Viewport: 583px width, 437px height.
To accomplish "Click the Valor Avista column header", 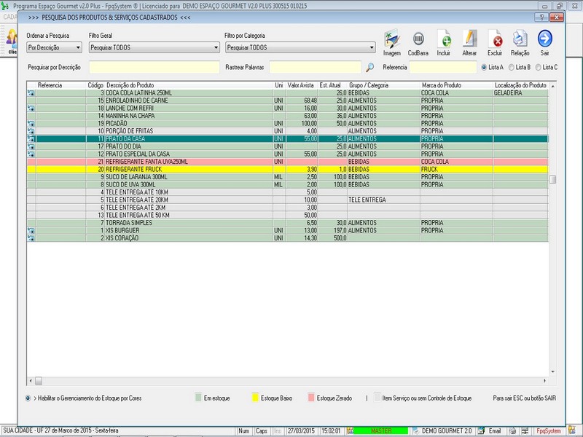I will click(300, 85).
